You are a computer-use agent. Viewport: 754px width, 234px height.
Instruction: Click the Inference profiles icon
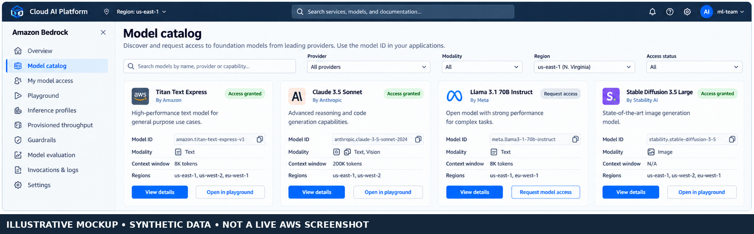coord(18,110)
